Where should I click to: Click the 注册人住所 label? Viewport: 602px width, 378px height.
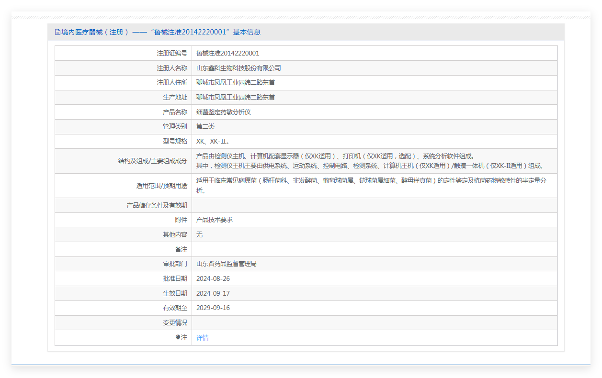(x=172, y=82)
